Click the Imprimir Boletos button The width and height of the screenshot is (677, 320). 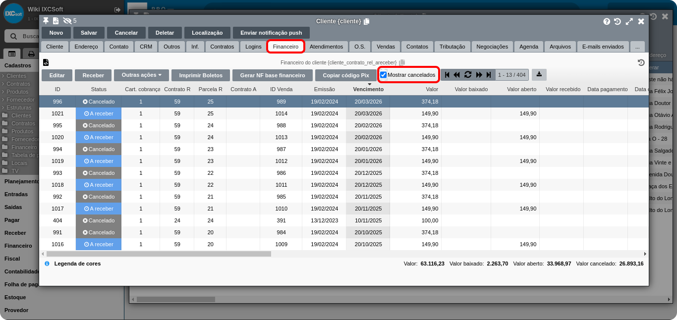coord(201,75)
